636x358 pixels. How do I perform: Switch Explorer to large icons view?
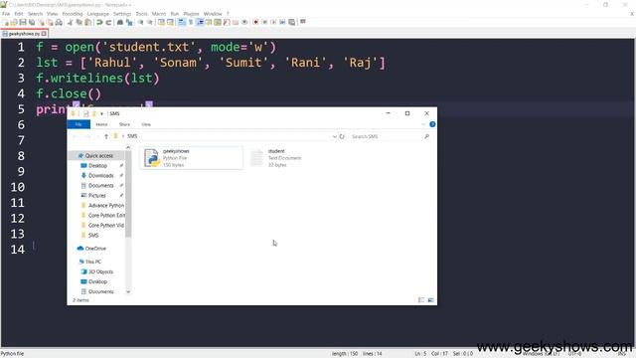pyautogui.click(x=430, y=300)
